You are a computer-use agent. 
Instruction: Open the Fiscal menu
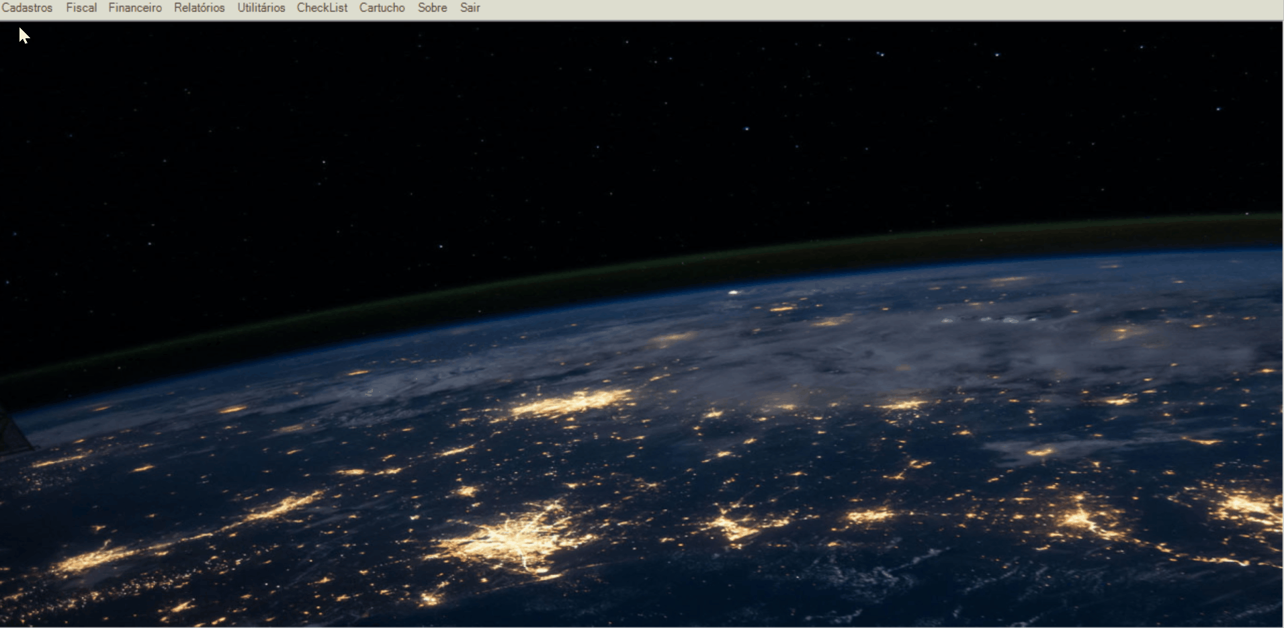click(x=81, y=8)
